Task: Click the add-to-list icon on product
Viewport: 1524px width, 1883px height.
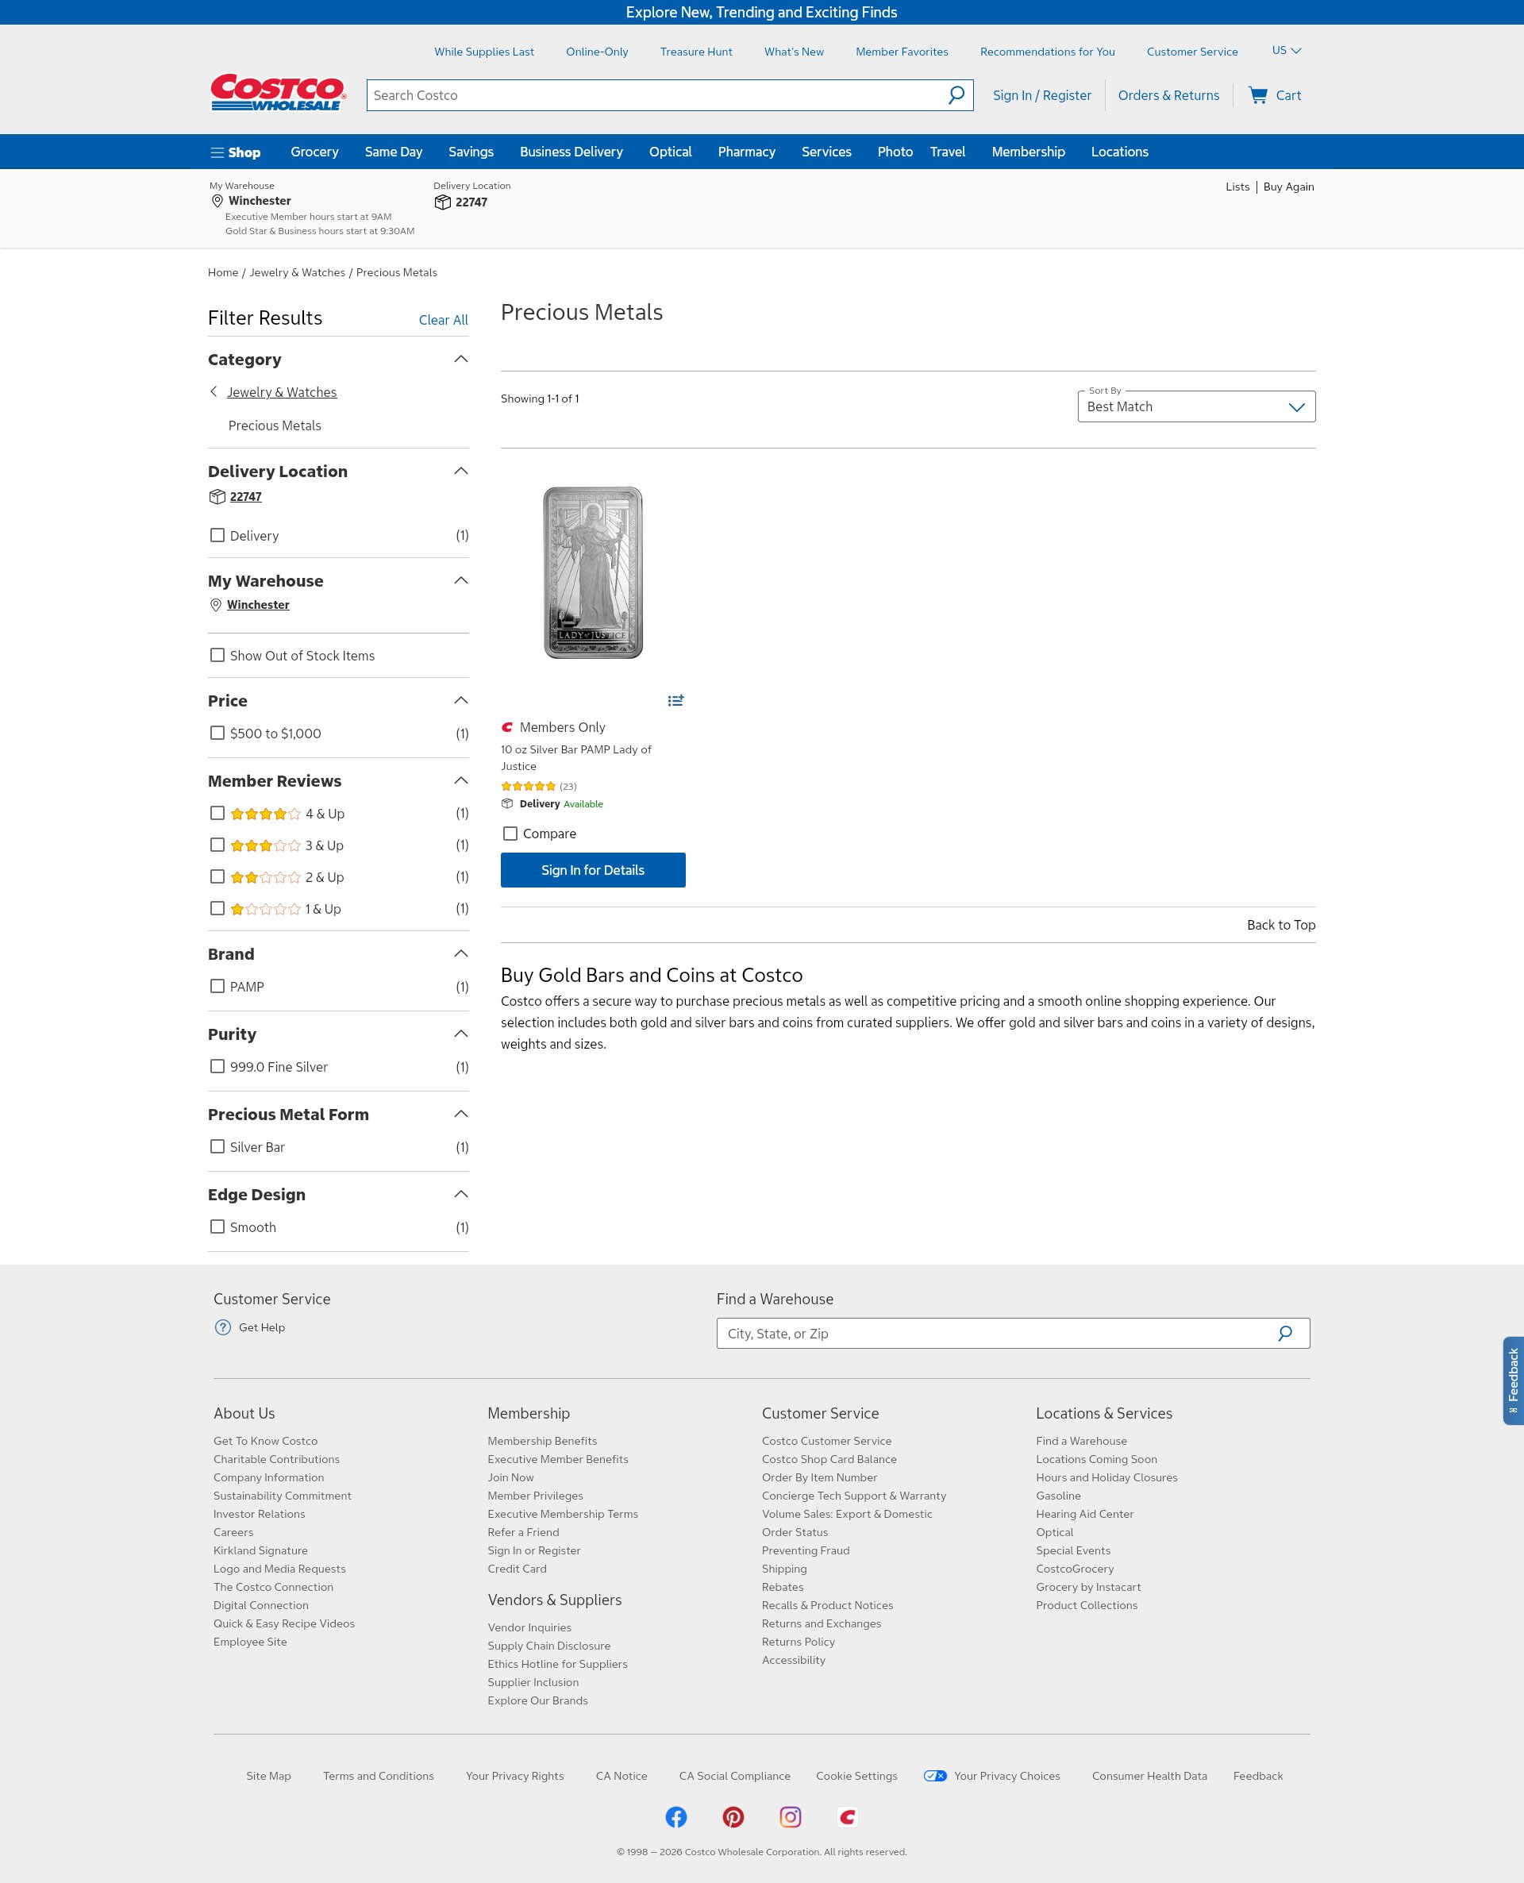Action: (675, 700)
